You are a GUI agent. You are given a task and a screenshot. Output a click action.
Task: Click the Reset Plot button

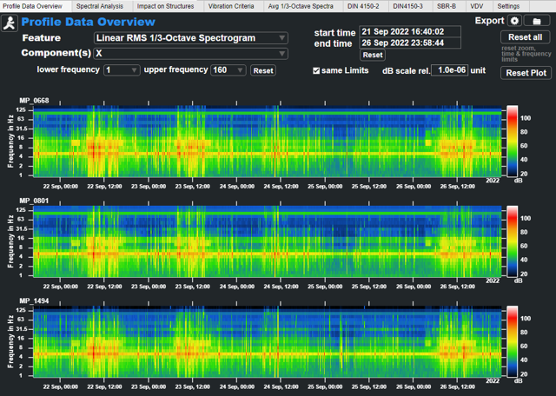526,73
